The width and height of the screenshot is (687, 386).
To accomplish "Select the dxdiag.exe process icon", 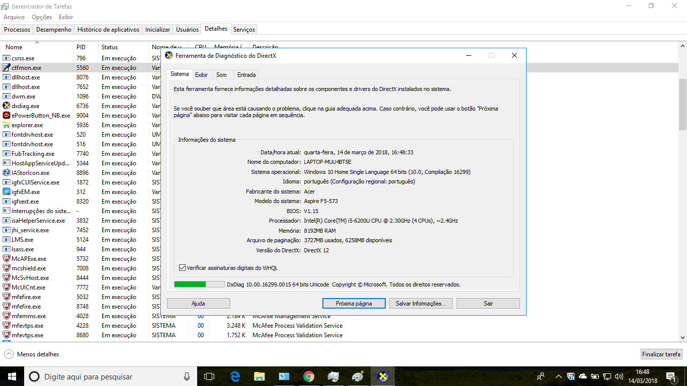I will (7, 106).
